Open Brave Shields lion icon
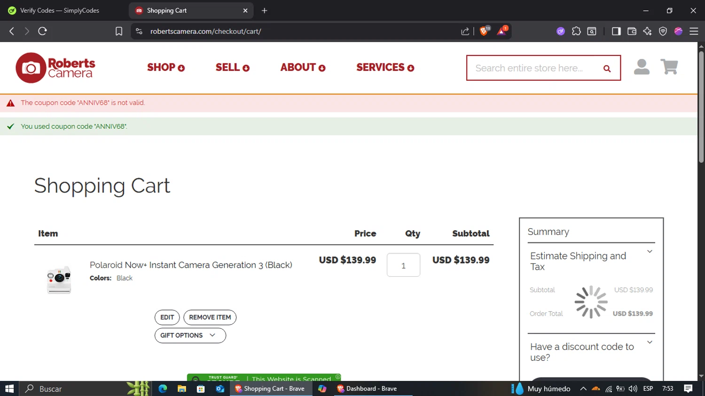Viewport: 705px width, 396px height. coord(484,31)
